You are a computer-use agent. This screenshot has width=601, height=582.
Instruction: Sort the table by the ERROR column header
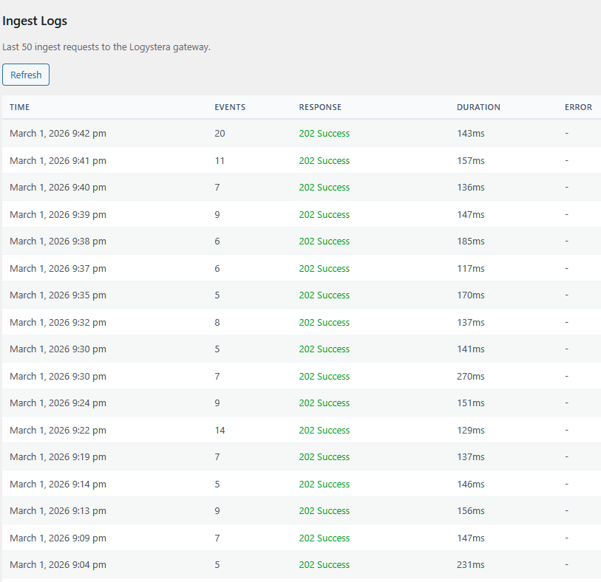pyautogui.click(x=578, y=107)
